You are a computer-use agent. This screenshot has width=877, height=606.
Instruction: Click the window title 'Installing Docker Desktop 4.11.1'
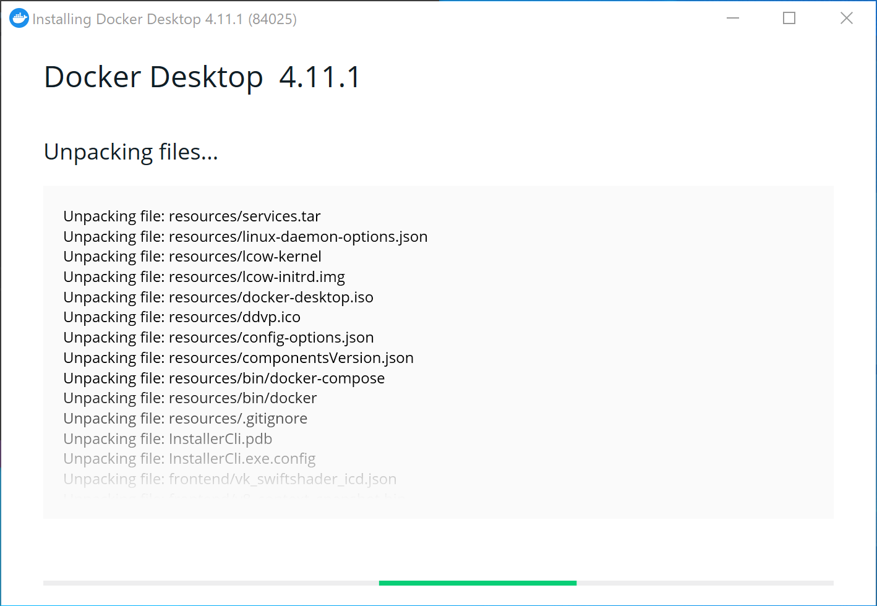[165, 19]
